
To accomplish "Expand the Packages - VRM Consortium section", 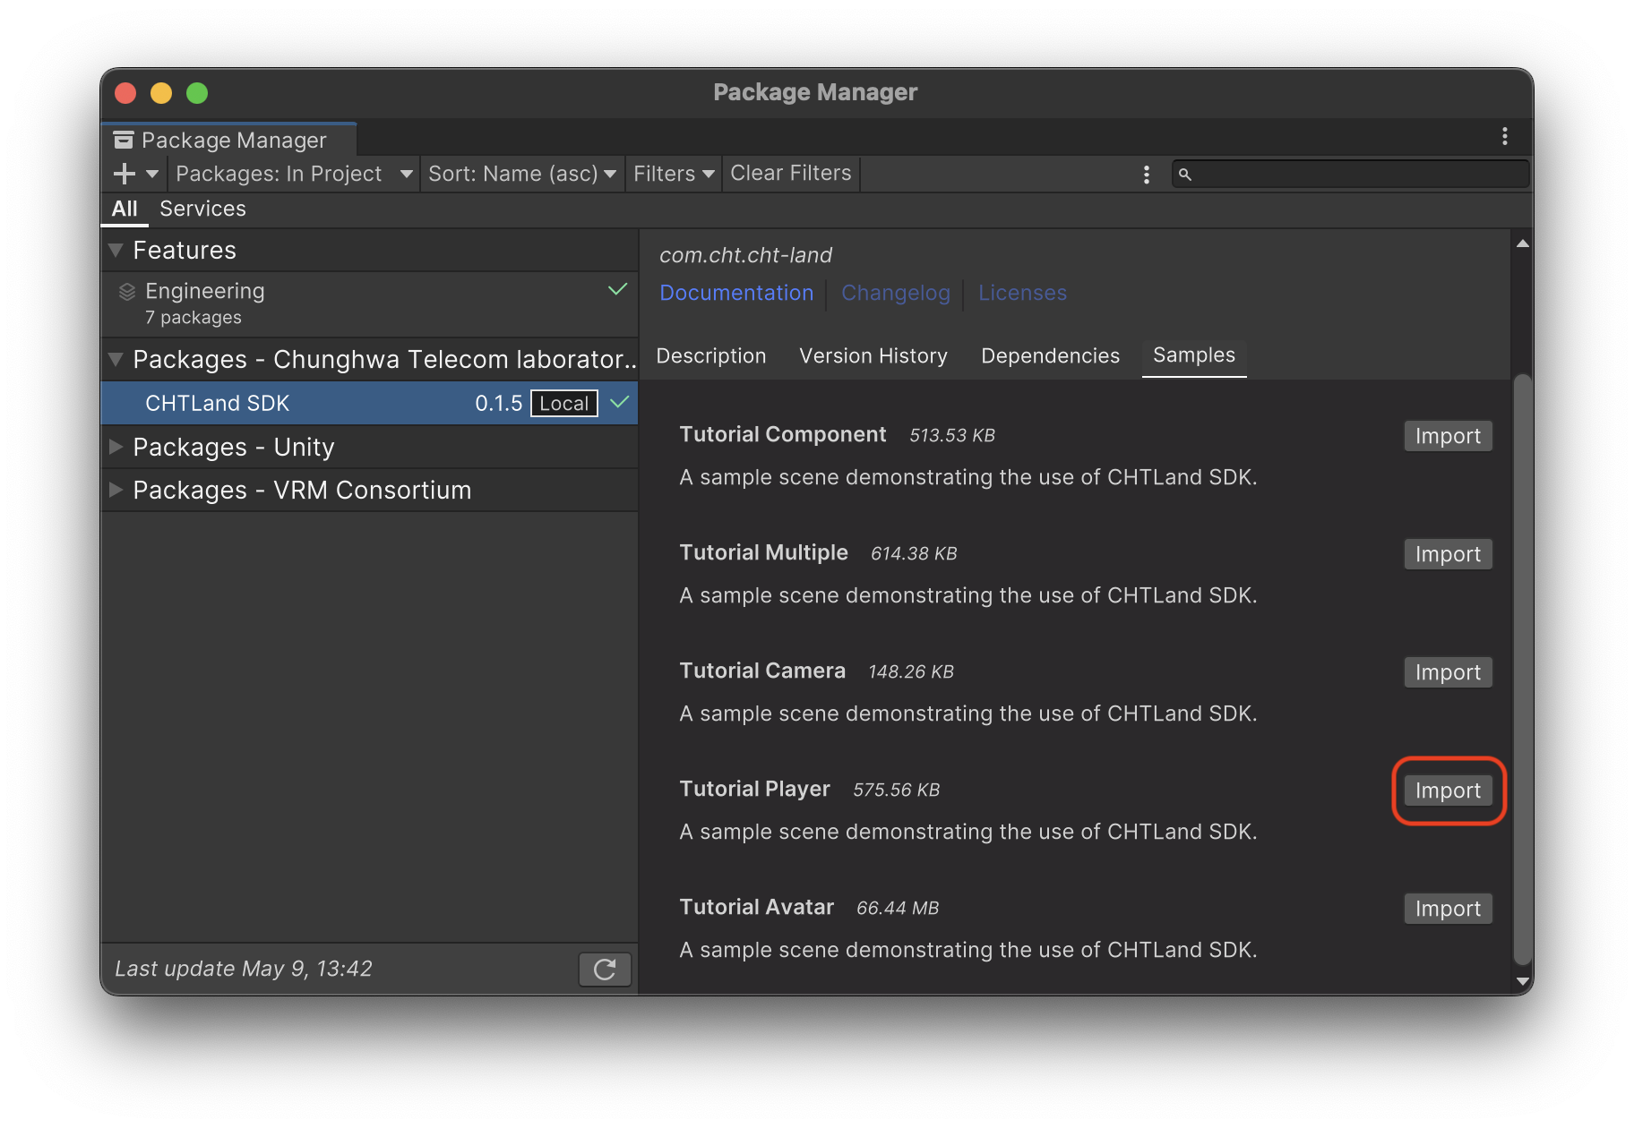I will coord(116,490).
